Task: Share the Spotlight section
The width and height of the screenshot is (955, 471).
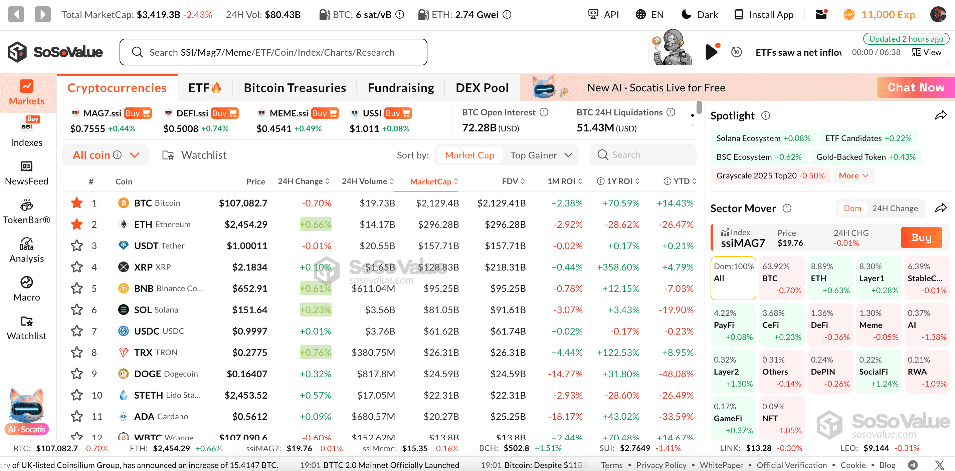Action: tap(941, 115)
